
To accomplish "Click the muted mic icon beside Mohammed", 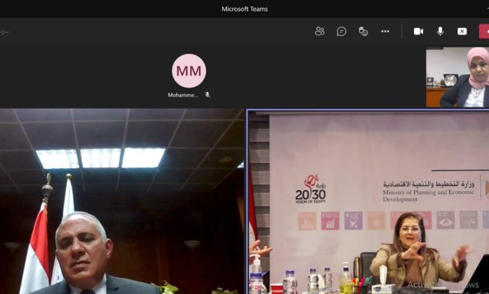I will click(207, 95).
